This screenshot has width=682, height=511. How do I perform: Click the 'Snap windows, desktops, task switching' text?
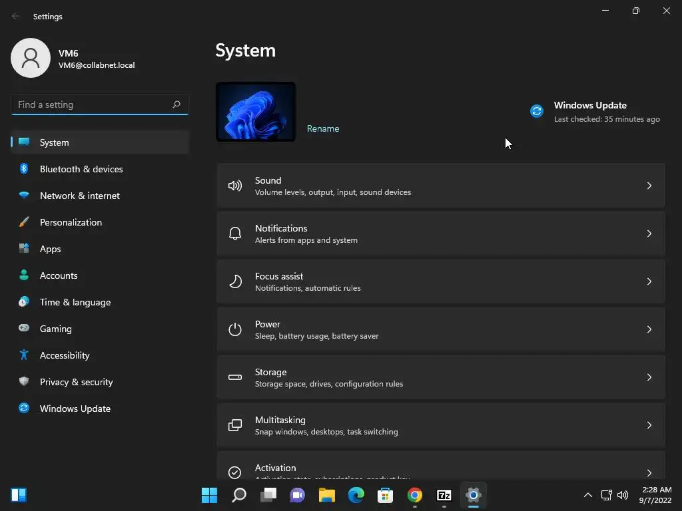click(326, 431)
